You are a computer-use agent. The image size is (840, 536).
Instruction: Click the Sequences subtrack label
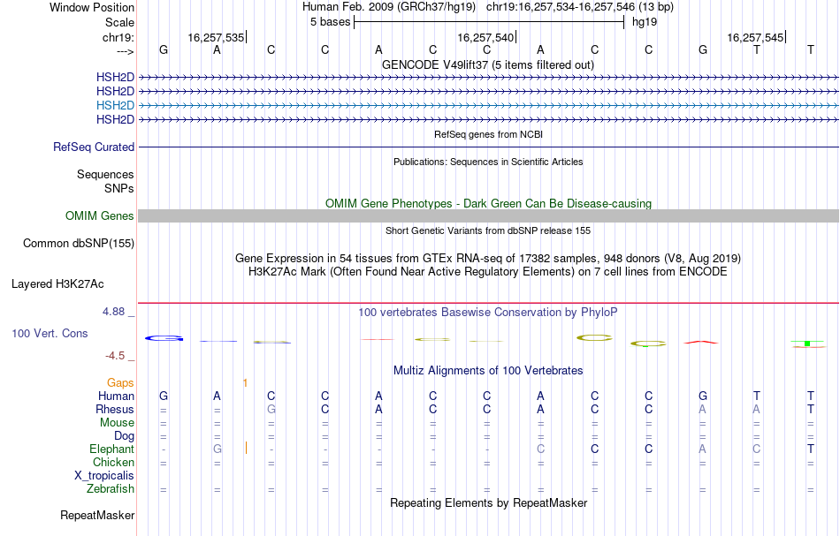point(105,174)
